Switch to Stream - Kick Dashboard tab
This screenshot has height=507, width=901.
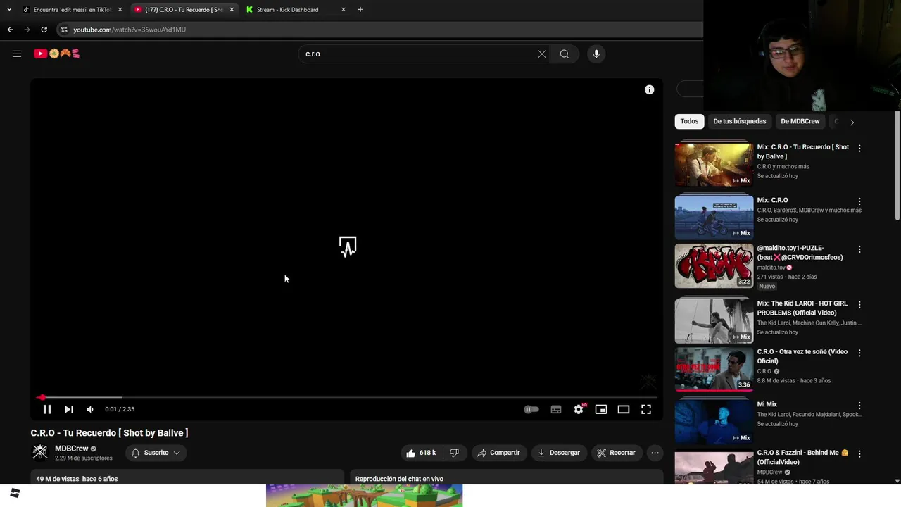[289, 10]
